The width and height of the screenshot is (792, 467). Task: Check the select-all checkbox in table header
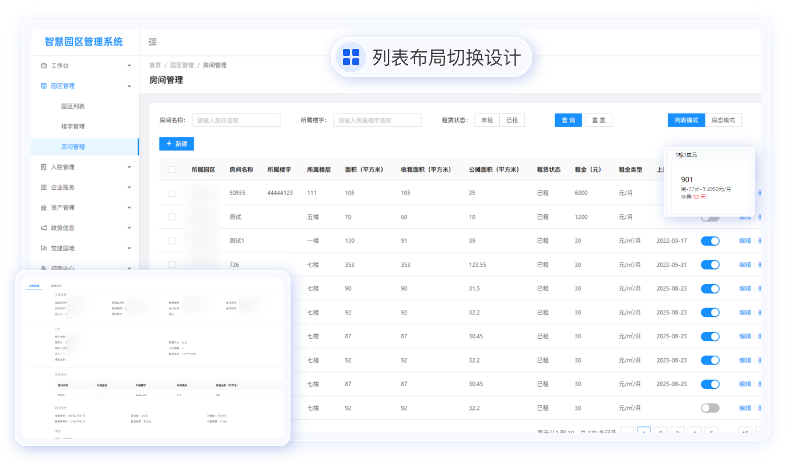coord(172,169)
